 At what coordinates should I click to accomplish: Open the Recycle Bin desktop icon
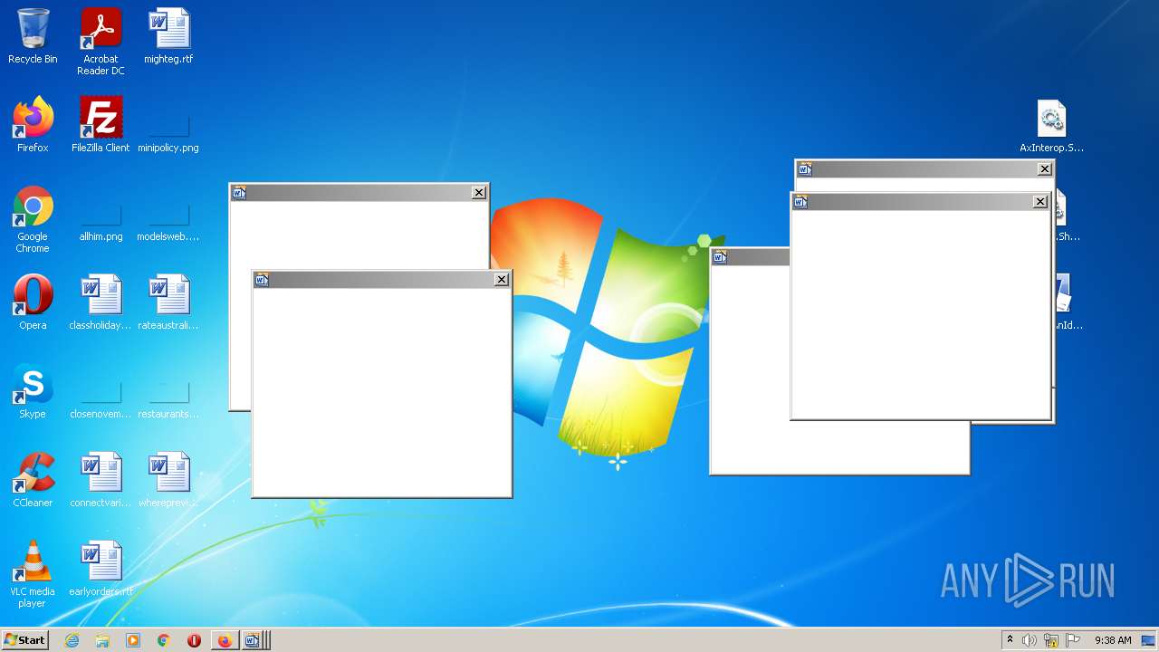pyautogui.click(x=33, y=36)
